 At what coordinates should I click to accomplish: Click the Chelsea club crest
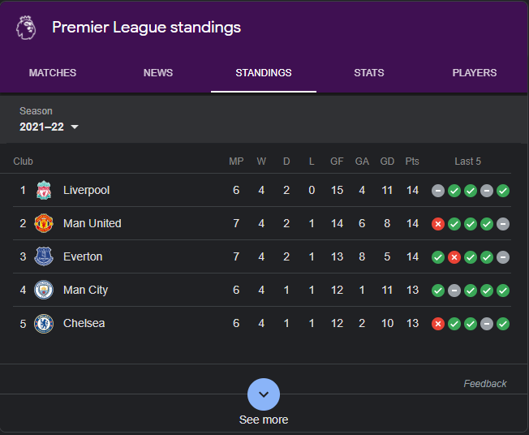[x=44, y=323]
